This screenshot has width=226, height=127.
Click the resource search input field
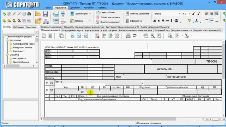point(18,32)
